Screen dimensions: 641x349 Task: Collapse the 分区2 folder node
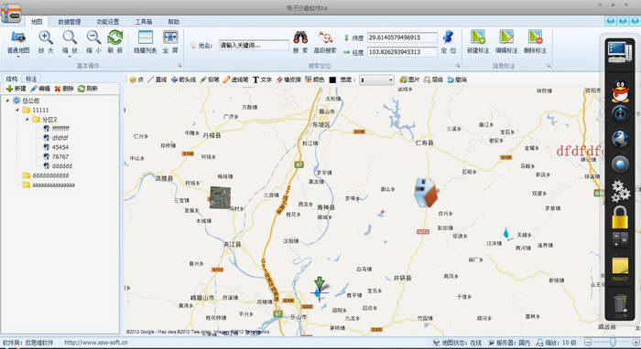(x=27, y=120)
